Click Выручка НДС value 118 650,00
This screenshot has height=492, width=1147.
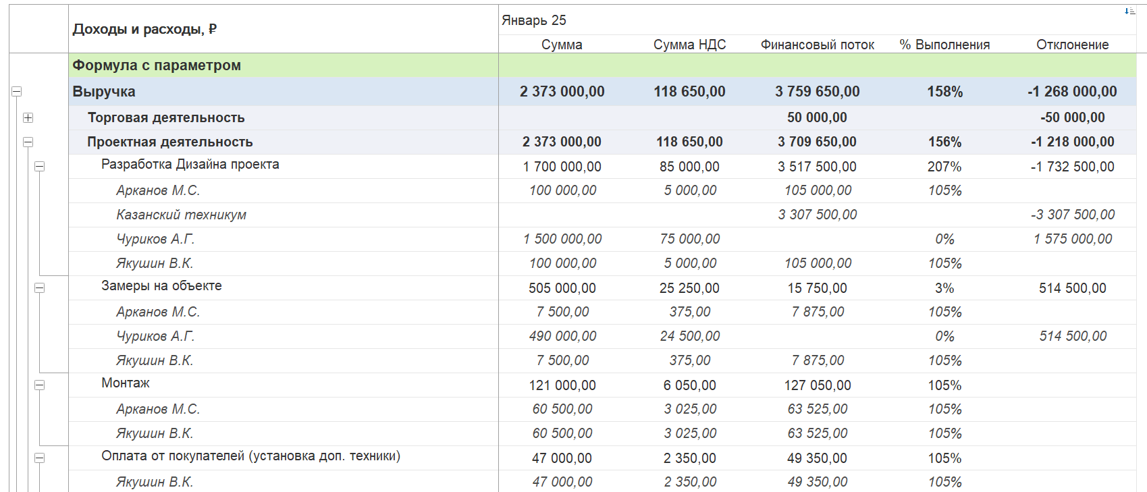[689, 92]
